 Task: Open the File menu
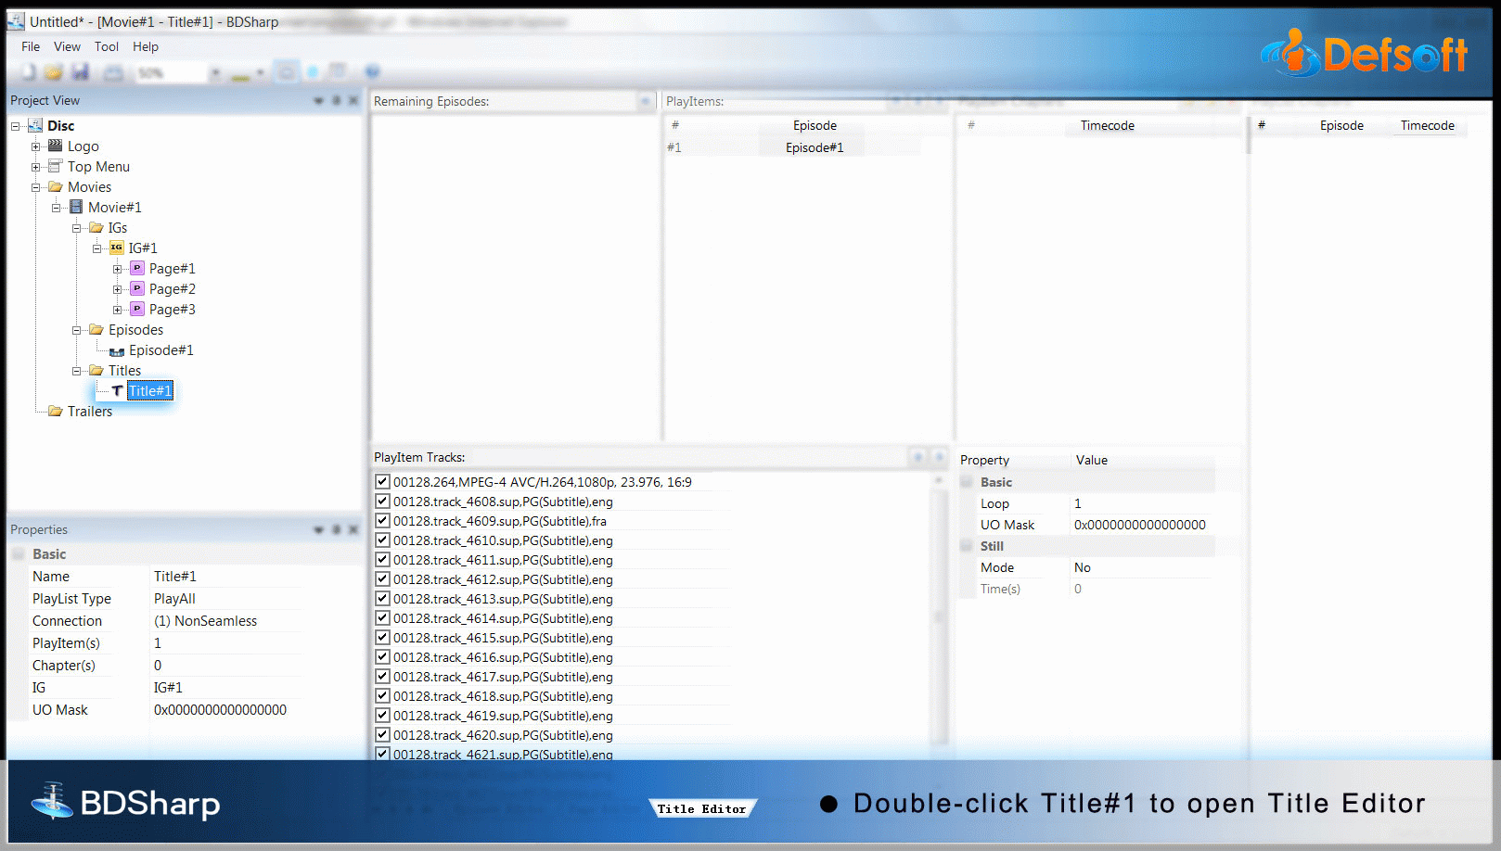31,46
